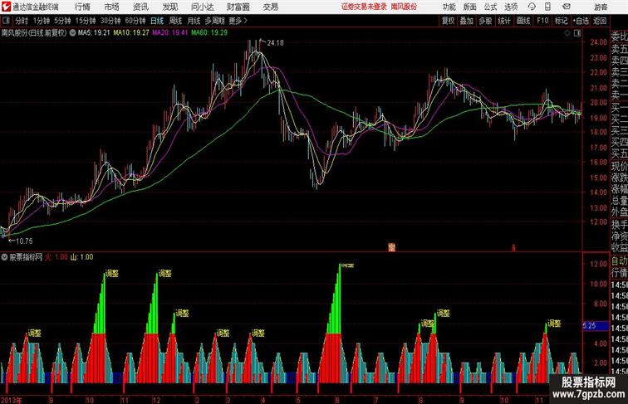Toggle the right info panel icon on chart
The image size is (628, 404).
(x=577, y=34)
